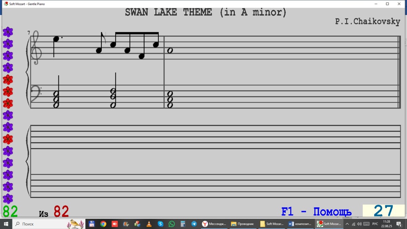The height and width of the screenshot is (229, 407).
Task: Open the blue floppy disk taskbar app
Action: pos(92,224)
